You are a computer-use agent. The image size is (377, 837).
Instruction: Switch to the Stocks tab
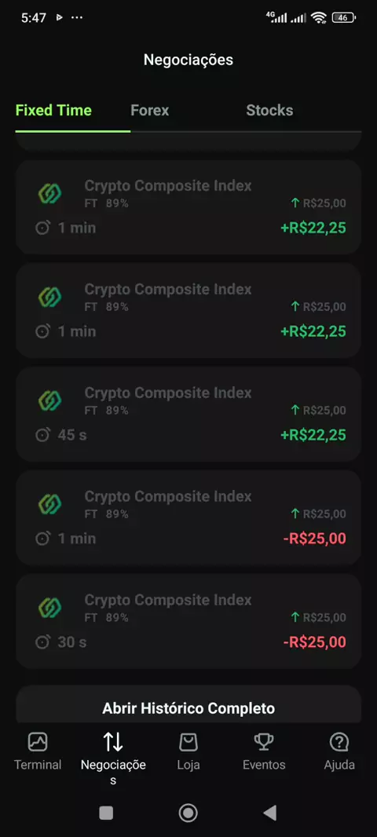[269, 111]
